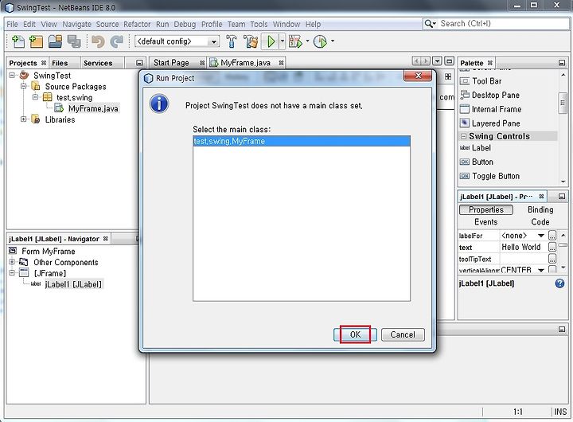Click the Redo arrow icon

click(116, 41)
